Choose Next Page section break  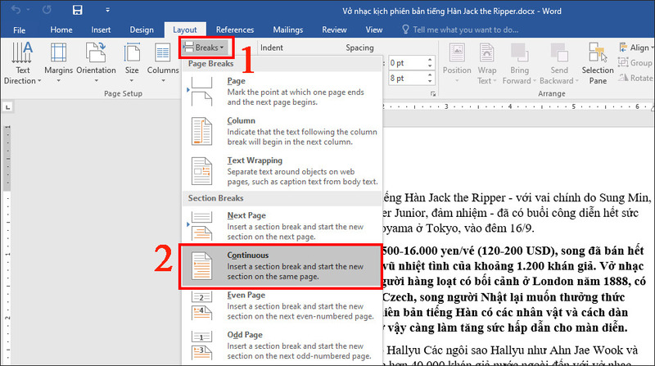[280, 221]
